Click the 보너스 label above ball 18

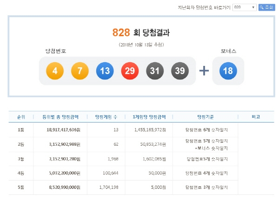pyautogui.click(x=228, y=51)
